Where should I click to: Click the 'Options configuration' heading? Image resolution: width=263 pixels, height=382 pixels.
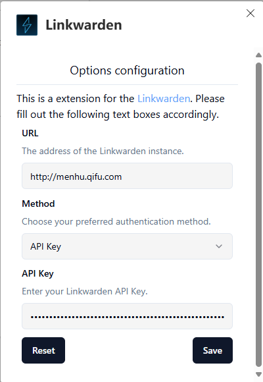(x=128, y=70)
